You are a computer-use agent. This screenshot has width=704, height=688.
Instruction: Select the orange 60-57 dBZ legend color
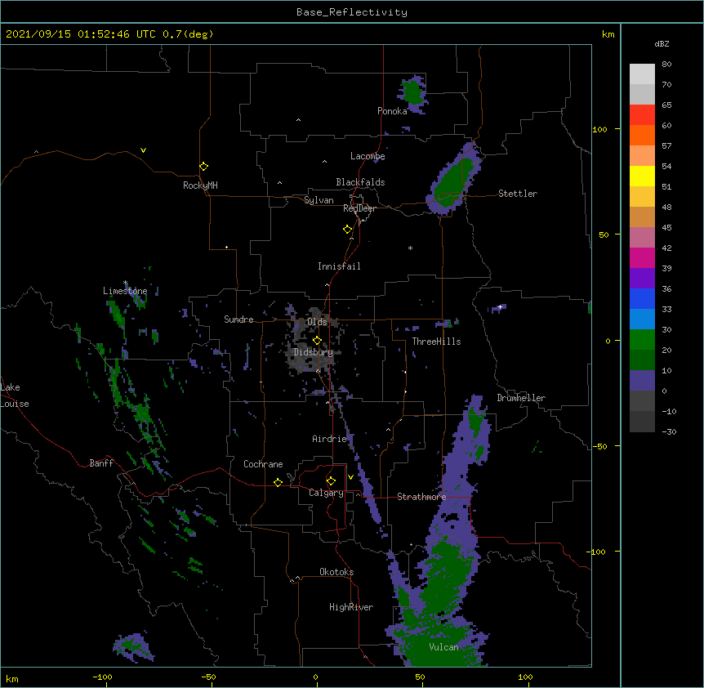[642, 135]
